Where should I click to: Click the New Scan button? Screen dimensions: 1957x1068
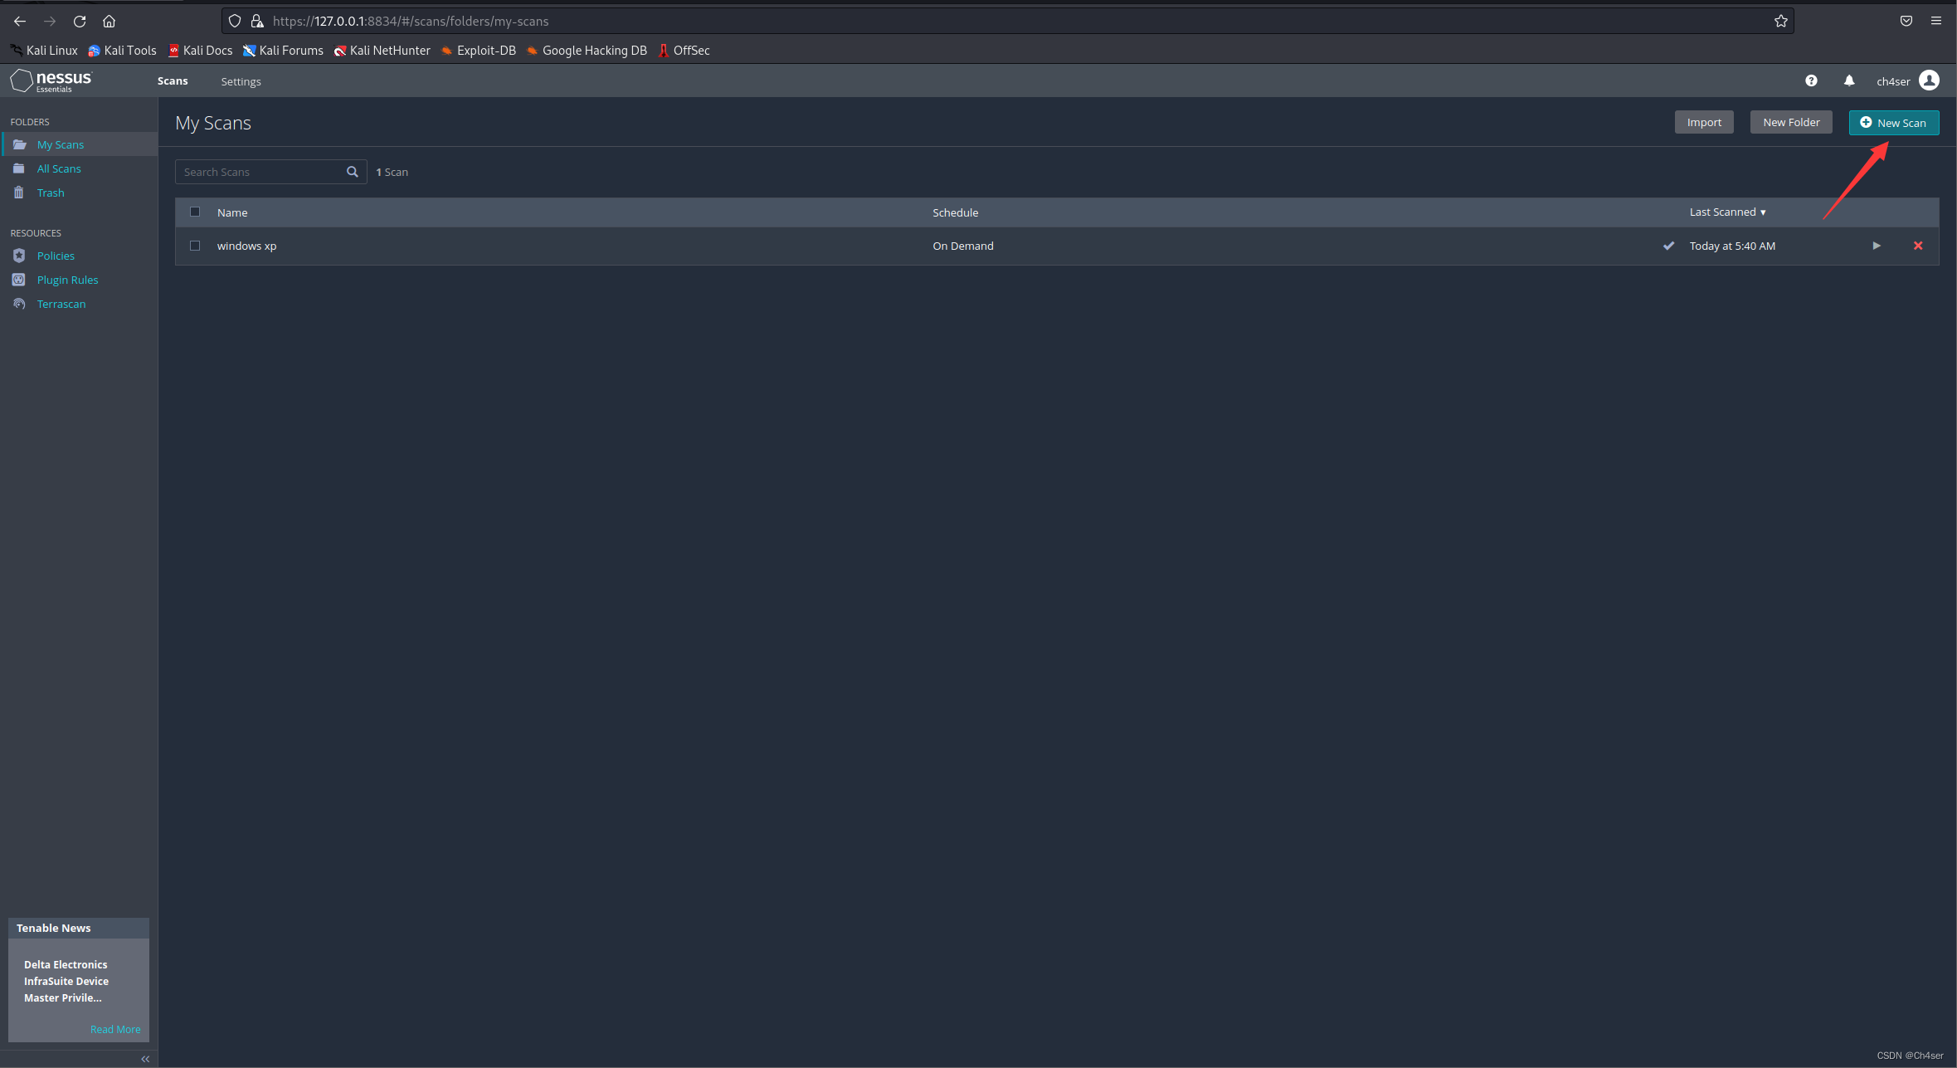point(1893,123)
